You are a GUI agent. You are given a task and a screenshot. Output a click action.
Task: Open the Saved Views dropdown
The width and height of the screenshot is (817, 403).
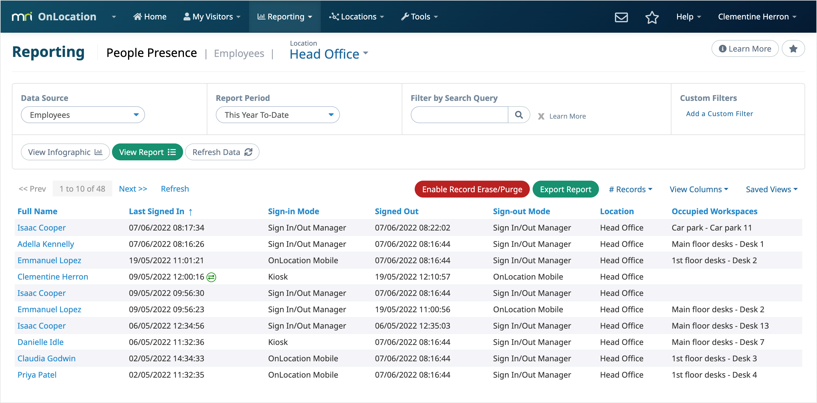coord(771,189)
